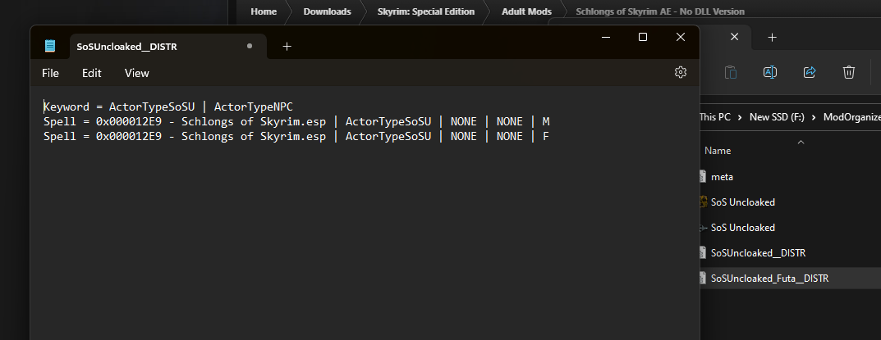Click the ActorTypeNPC text in the editor
The width and height of the screenshot is (881, 340).
coord(254,107)
